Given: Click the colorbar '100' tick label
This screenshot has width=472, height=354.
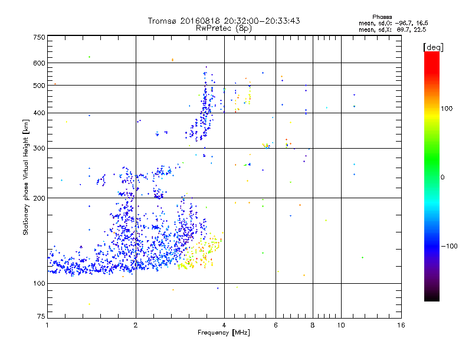Looking at the screenshot, I should coord(447,109).
